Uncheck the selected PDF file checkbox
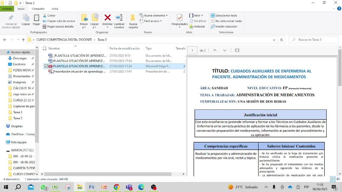342x192 pixels. click(x=46, y=66)
